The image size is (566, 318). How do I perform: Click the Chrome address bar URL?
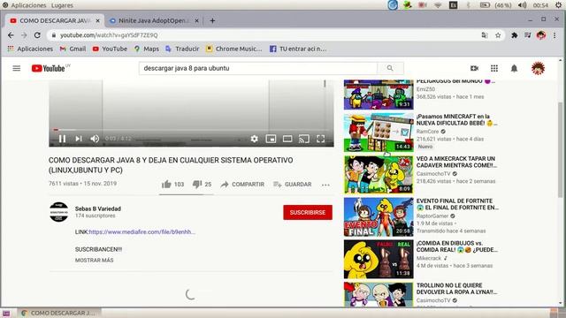click(109, 35)
